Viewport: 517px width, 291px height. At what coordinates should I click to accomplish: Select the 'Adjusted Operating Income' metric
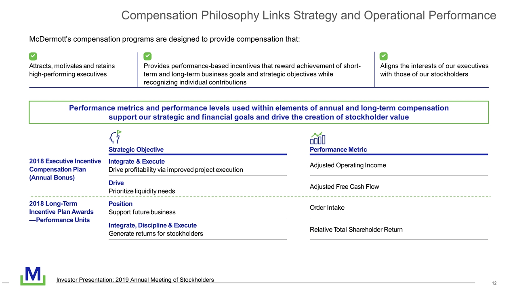click(348, 165)
